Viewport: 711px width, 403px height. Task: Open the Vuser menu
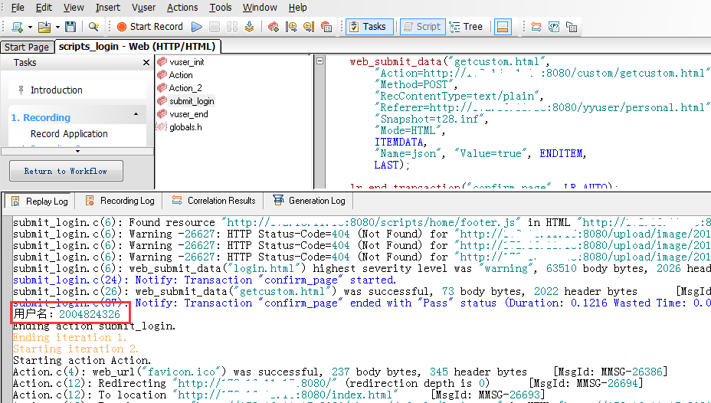tap(143, 7)
